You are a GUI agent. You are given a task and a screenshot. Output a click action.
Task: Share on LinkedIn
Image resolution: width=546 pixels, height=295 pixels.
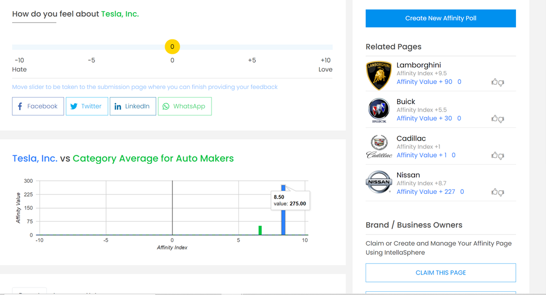(x=132, y=106)
